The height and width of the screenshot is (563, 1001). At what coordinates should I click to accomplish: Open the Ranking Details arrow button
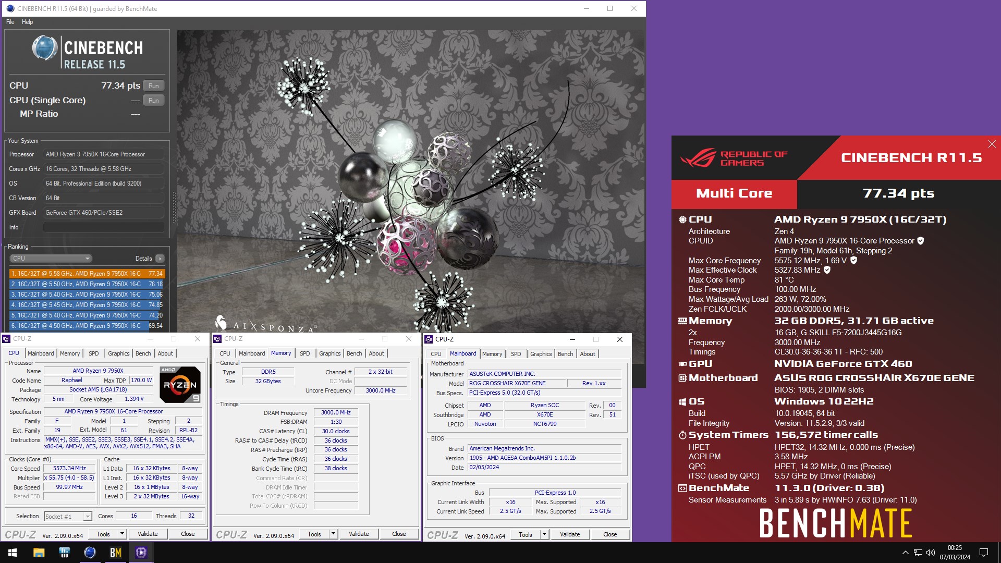coord(160,259)
